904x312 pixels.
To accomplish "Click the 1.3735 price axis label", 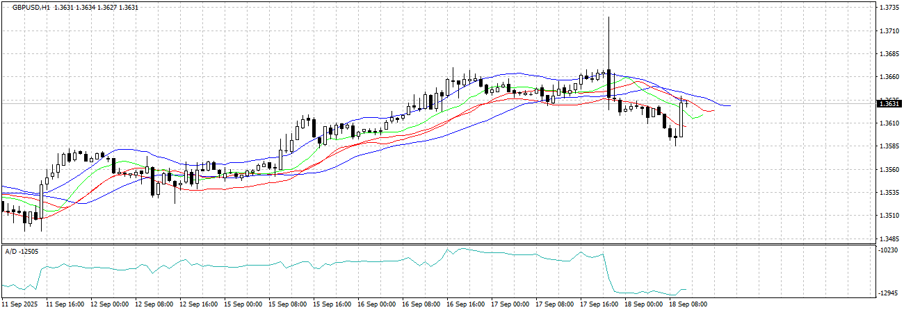I will pyautogui.click(x=888, y=8).
